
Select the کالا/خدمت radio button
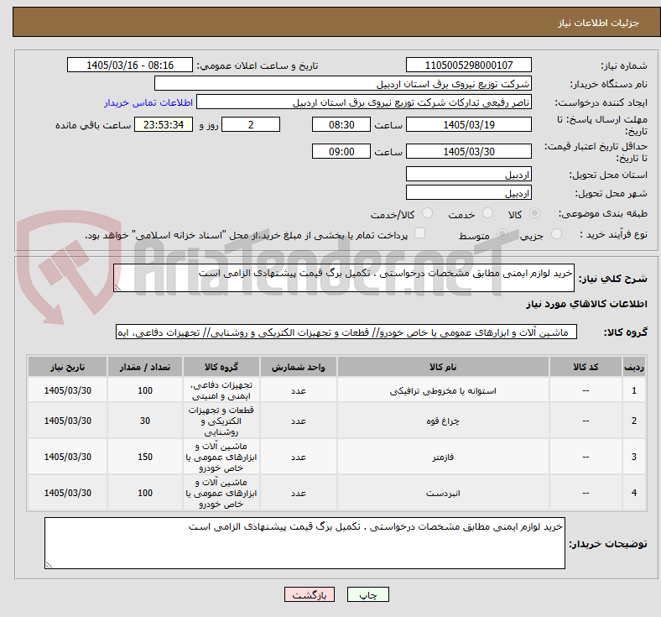(x=428, y=213)
